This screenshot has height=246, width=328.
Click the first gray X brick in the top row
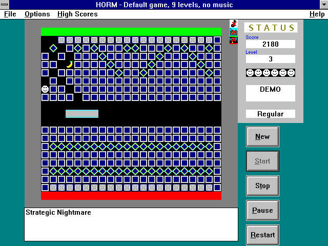point(61,40)
